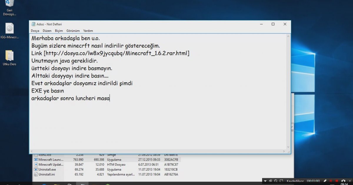Pause the recording with the red pause button
Image resolution: width=353 pixels, height=185 pixels.
click(x=331, y=181)
